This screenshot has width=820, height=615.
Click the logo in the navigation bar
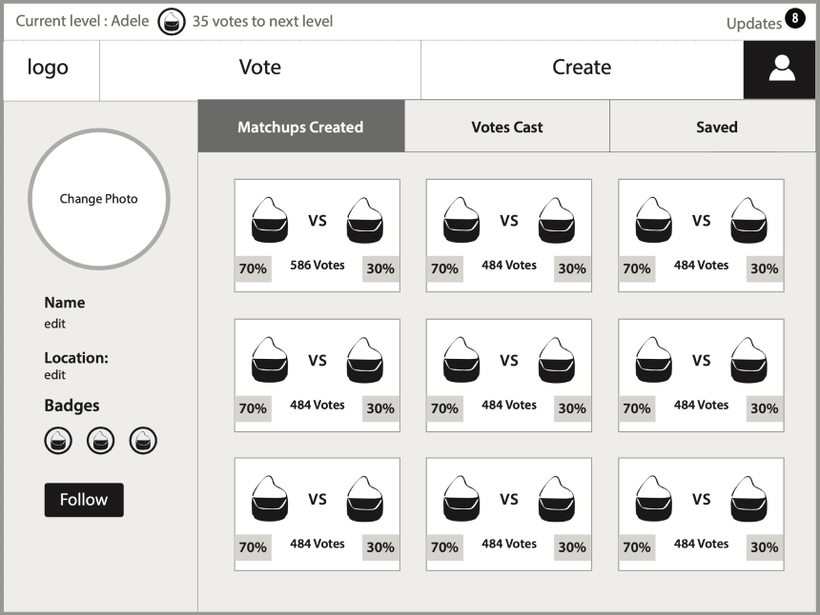48,68
